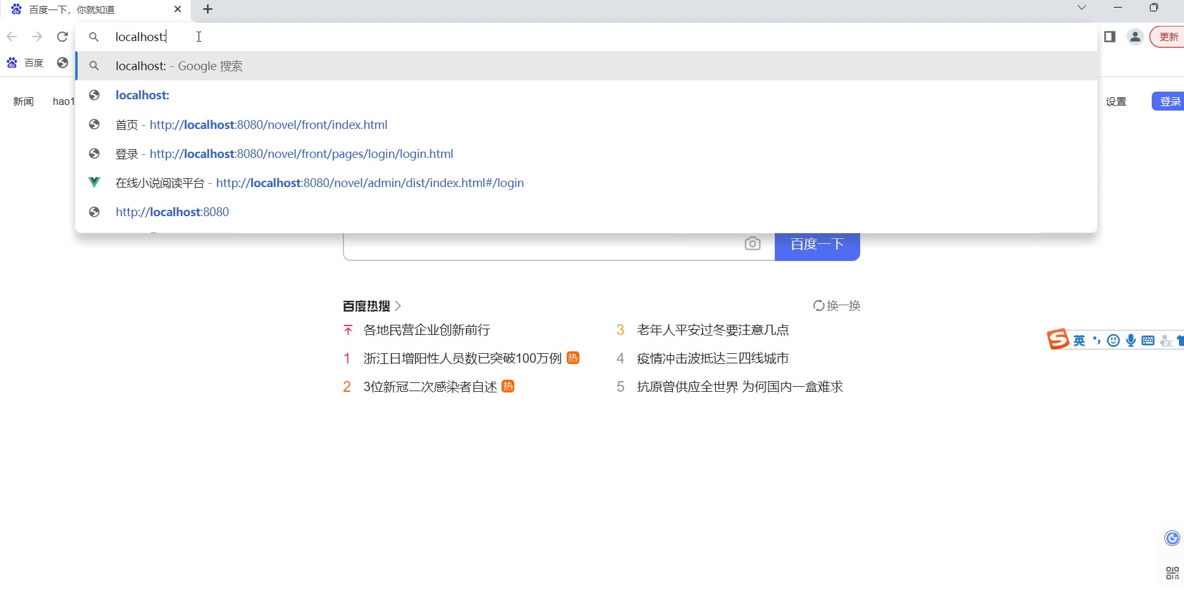Open hot search 疫情冲击波抵达三四线城市

pos(713,358)
